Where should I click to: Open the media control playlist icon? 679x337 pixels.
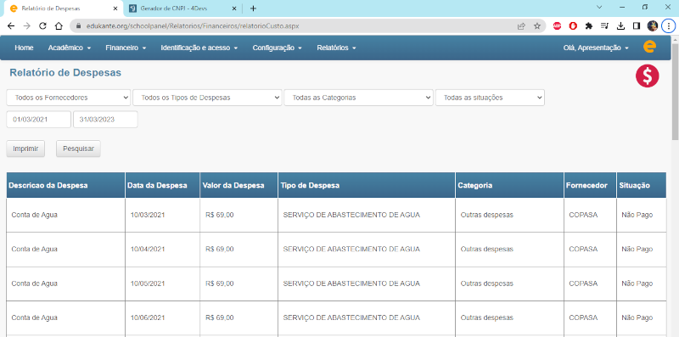[604, 26]
